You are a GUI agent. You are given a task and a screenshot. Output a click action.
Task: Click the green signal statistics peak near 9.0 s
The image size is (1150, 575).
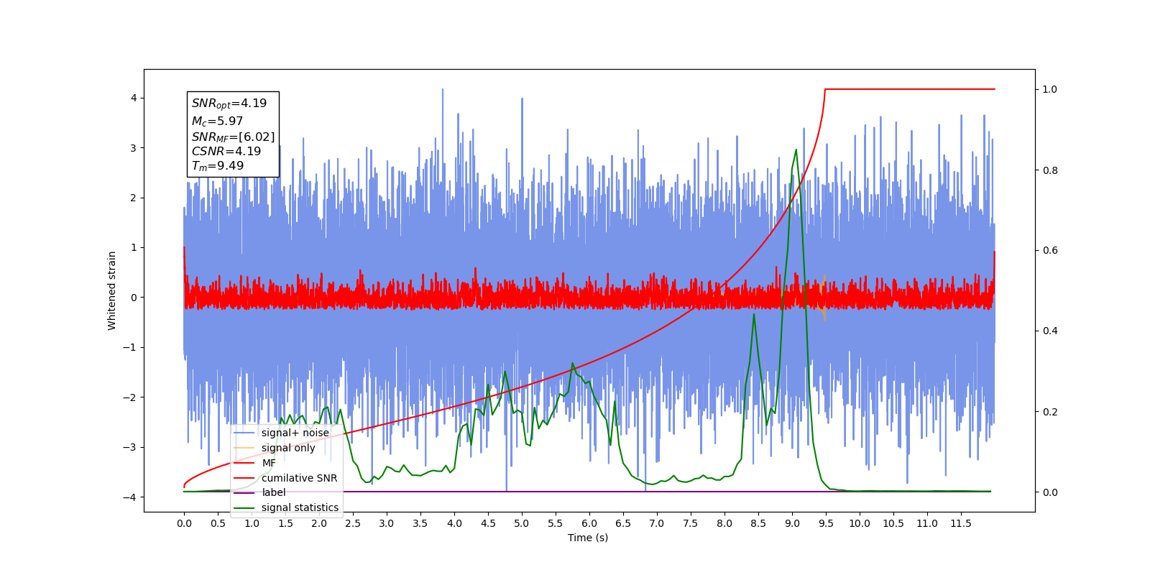[796, 150]
